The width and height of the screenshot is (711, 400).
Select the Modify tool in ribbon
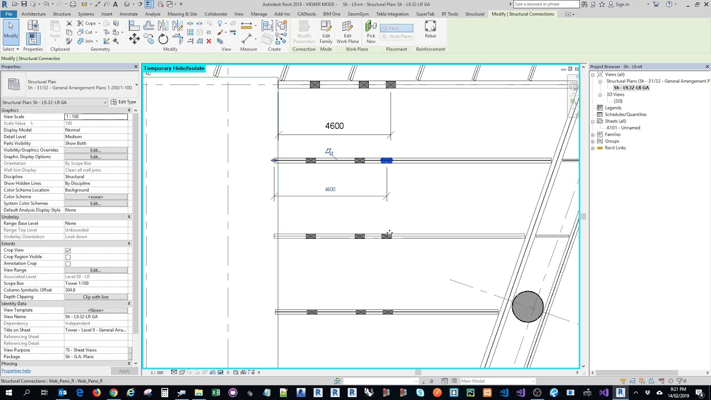[11, 30]
